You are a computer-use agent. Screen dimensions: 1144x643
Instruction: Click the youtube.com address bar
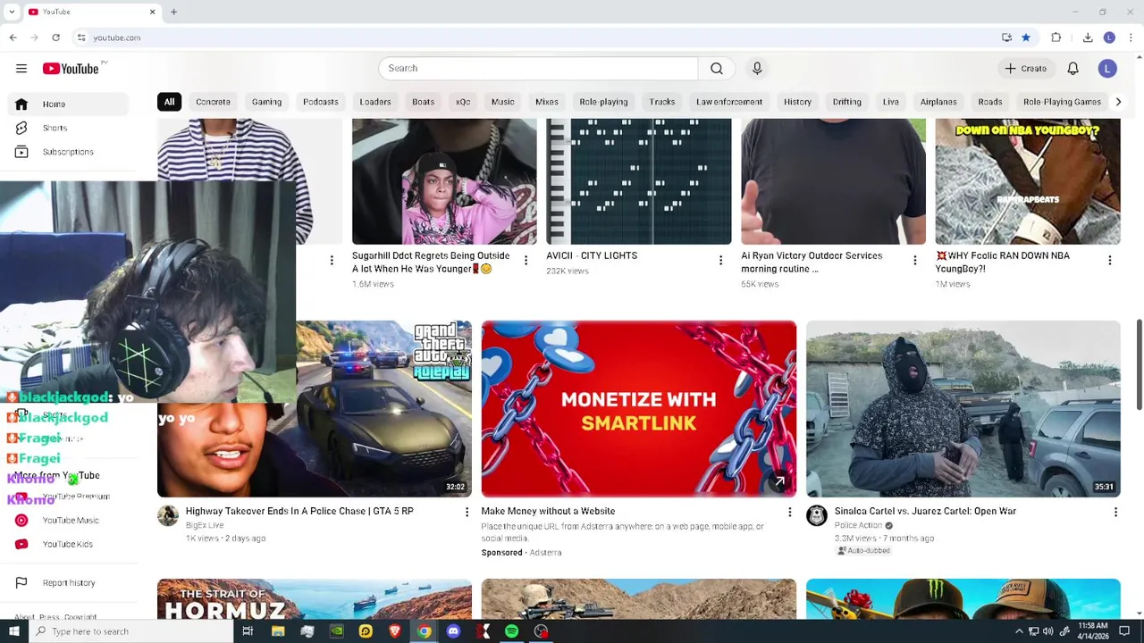(536, 38)
